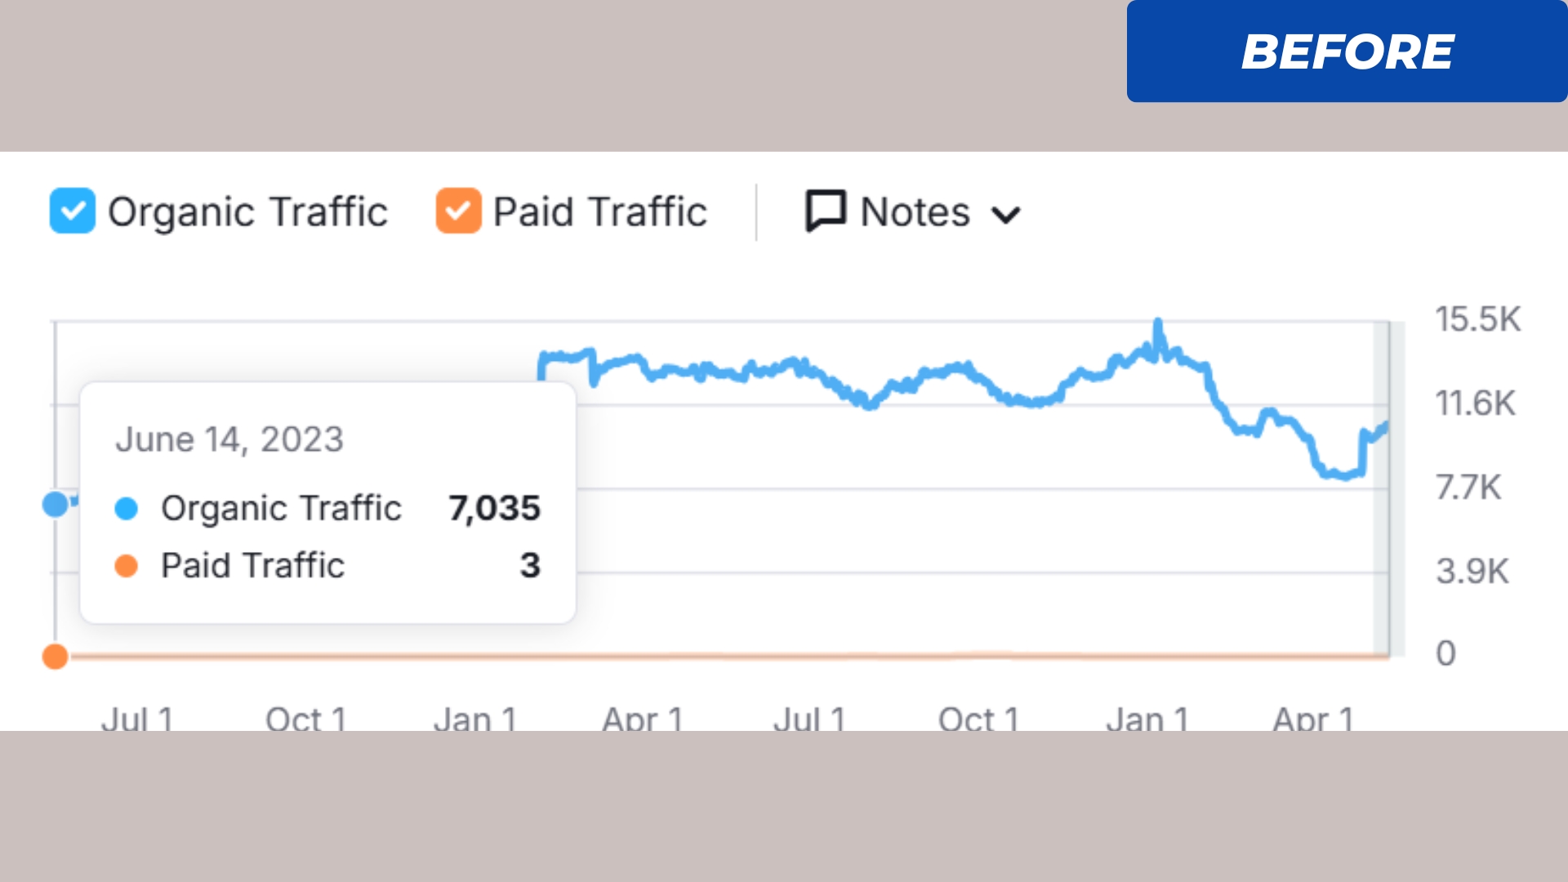Screen dimensions: 1568x882
Task: Uncheck the Paid Traffic checkbox
Action: point(458,211)
